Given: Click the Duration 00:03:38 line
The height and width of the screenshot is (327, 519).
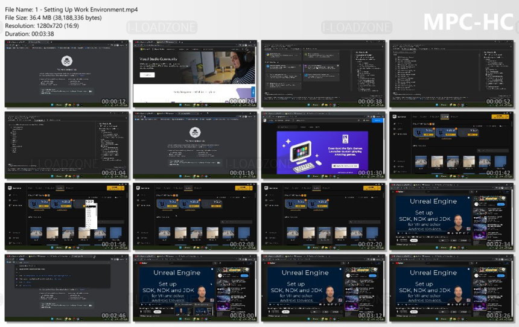Looking at the screenshot, I should [30, 34].
